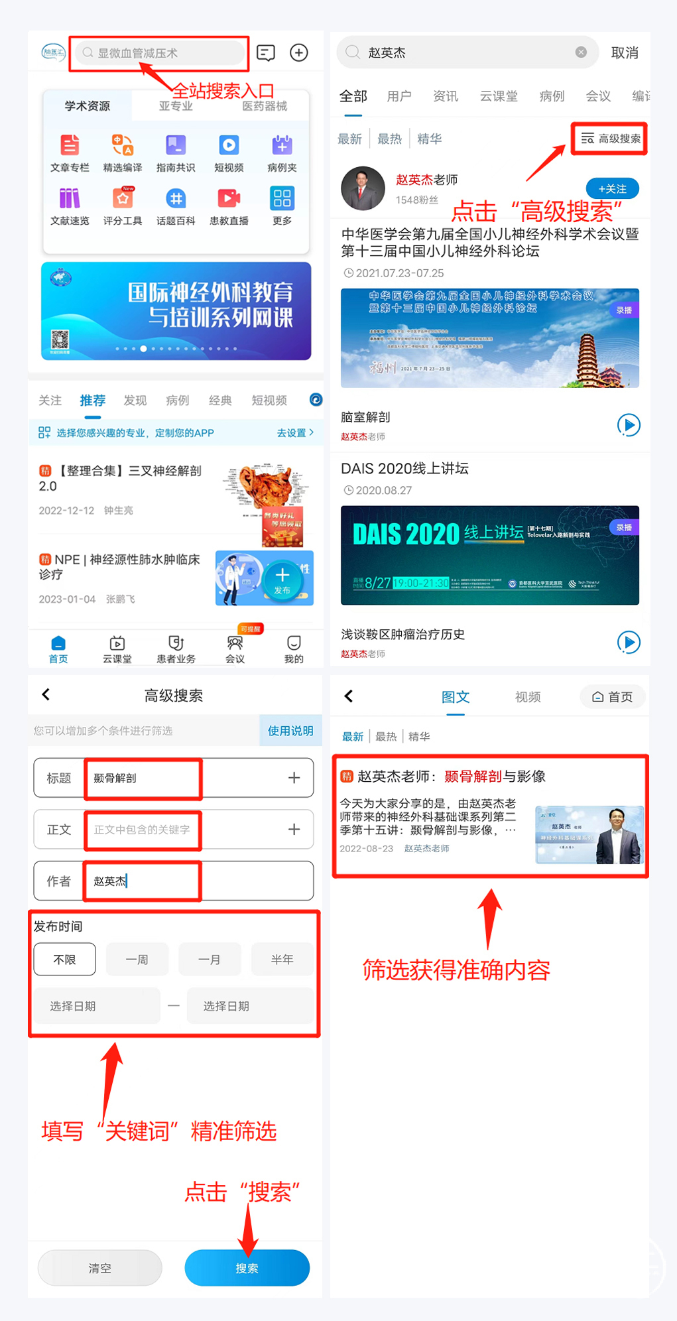Select the 一周 publish time option

[137, 960]
